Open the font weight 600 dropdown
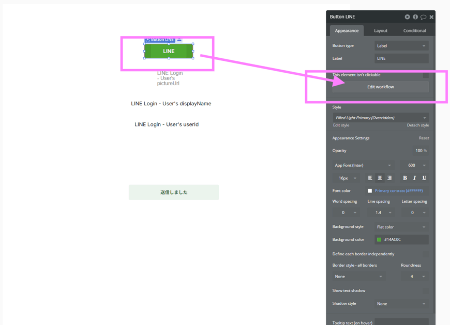Viewport: 450px width, 325px height. [415, 165]
